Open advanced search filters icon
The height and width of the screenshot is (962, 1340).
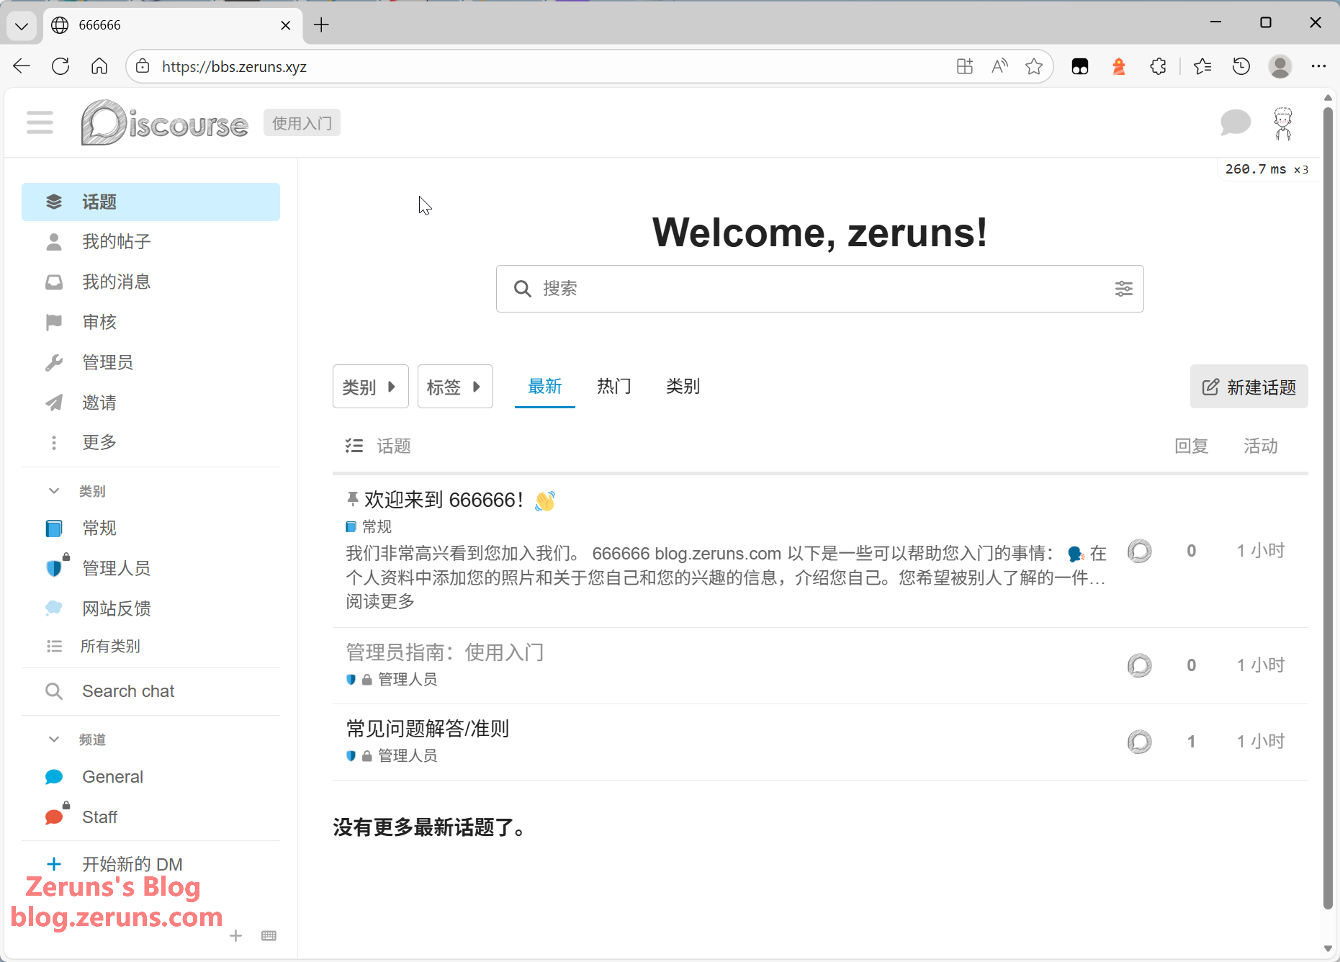[x=1123, y=289]
